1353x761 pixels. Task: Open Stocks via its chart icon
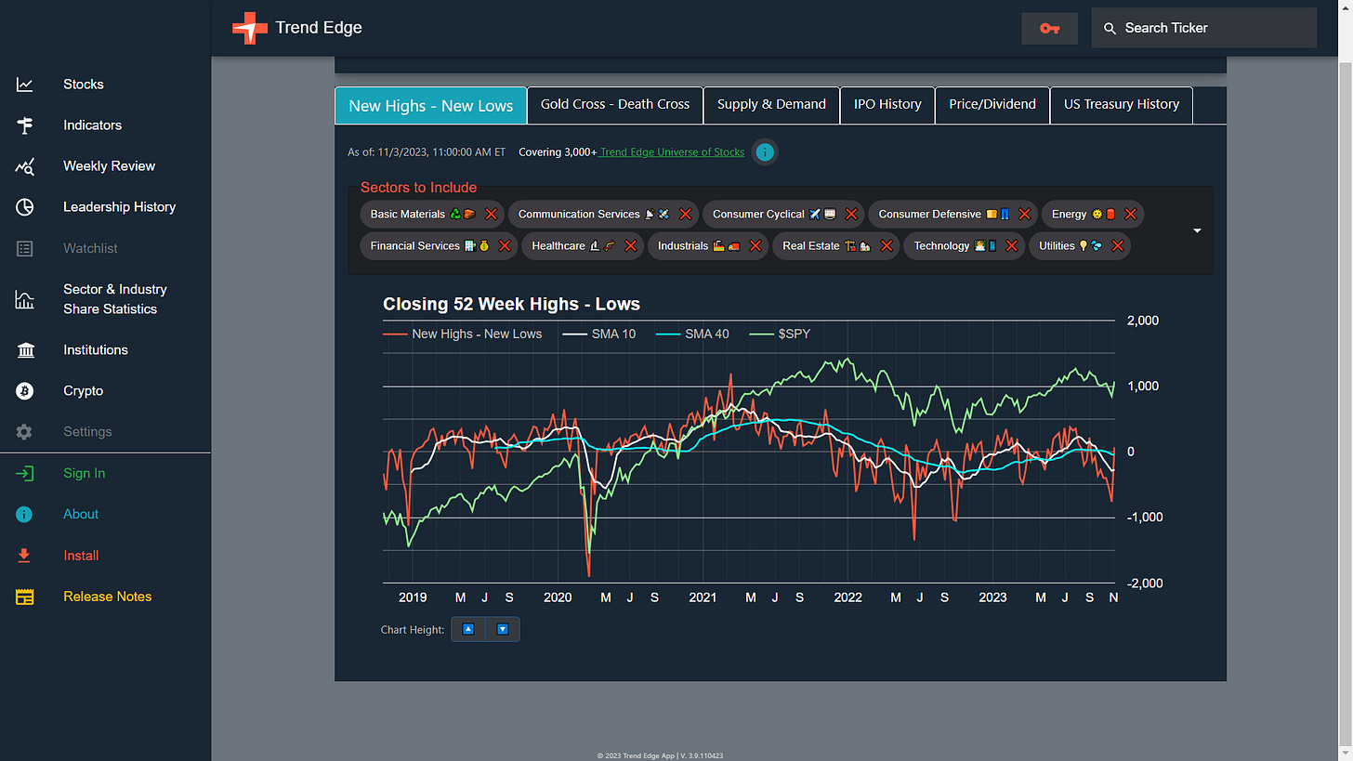25,85
